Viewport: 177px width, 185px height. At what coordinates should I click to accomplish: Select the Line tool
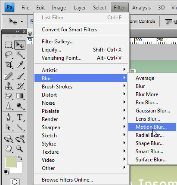pyautogui.click(x=20, y=127)
